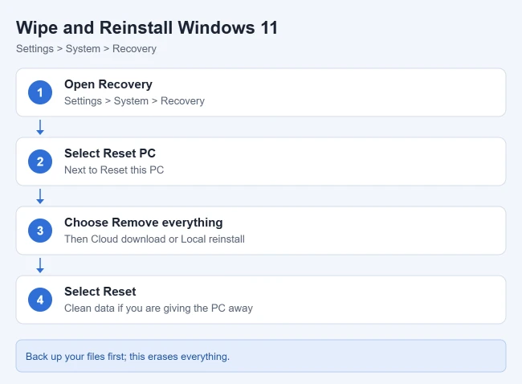The height and width of the screenshot is (384, 522).
Task: Select the 'Select Reset PC' step title
Action: 110,153
